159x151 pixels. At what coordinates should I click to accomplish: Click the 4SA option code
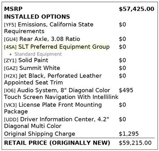tap(10, 47)
